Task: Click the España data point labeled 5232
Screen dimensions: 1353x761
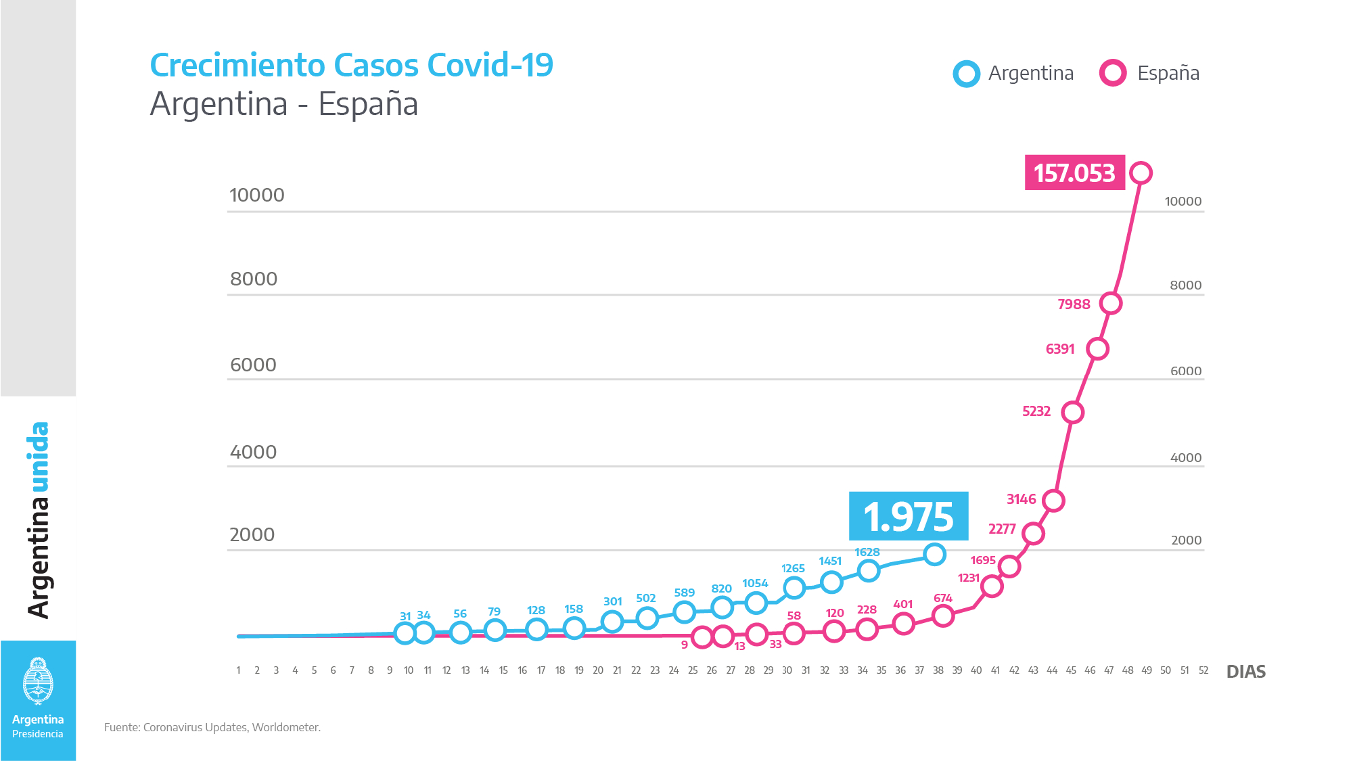Action: [1072, 412]
